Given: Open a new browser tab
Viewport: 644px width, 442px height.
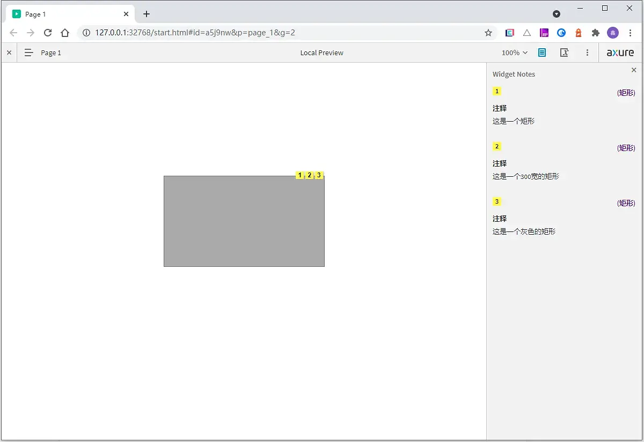Looking at the screenshot, I should pyautogui.click(x=147, y=14).
